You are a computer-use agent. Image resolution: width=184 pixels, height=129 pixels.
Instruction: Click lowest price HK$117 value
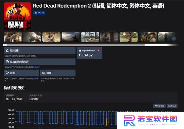(34, 99)
